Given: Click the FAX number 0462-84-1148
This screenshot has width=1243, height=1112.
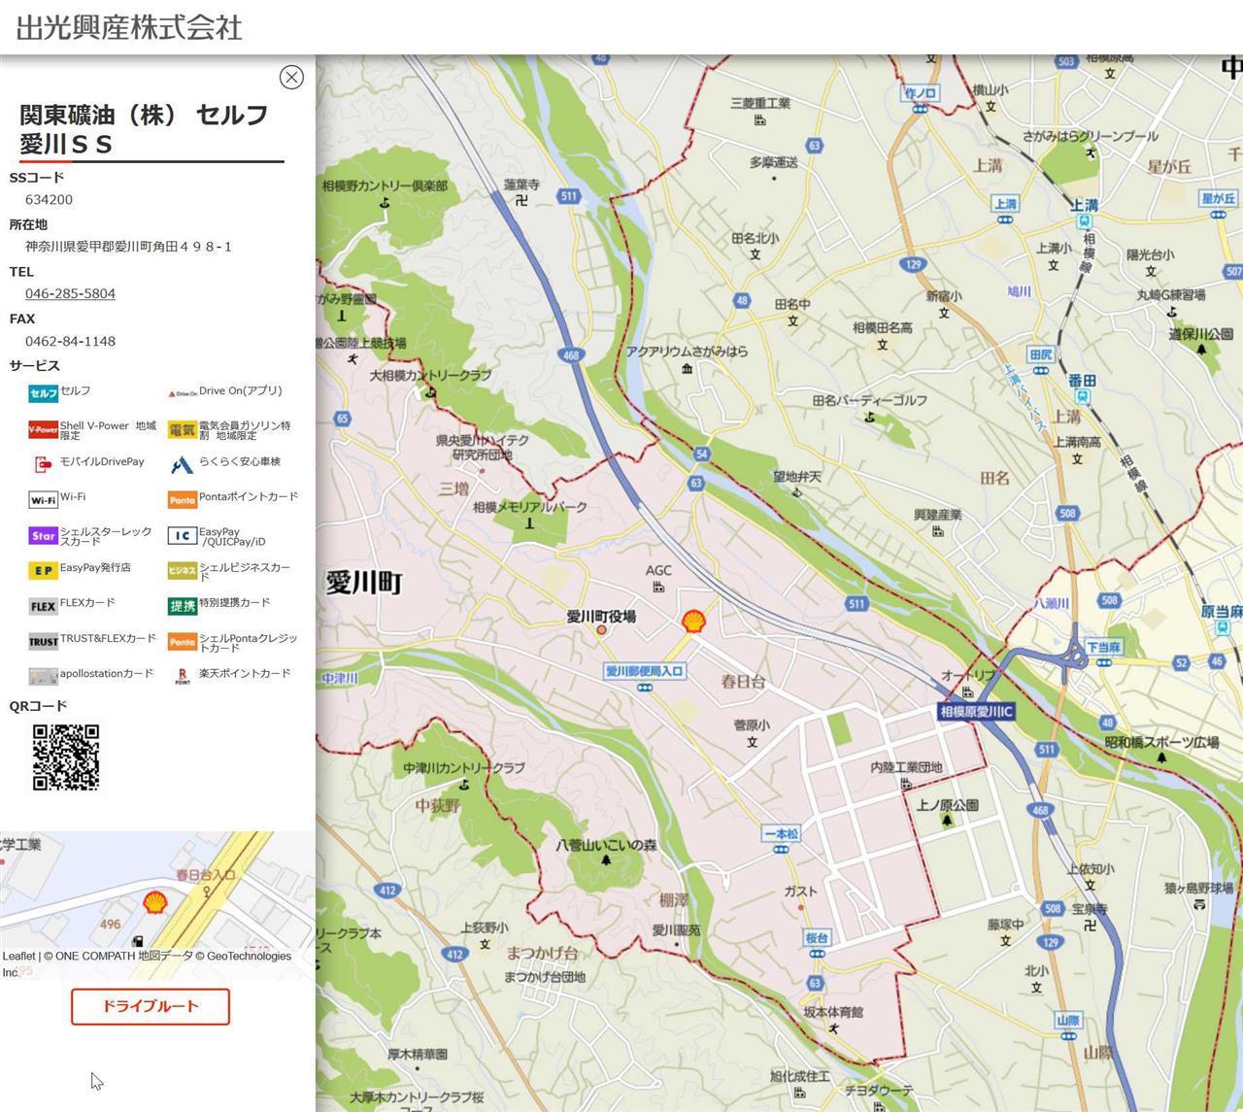Looking at the screenshot, I should (70, 341).
